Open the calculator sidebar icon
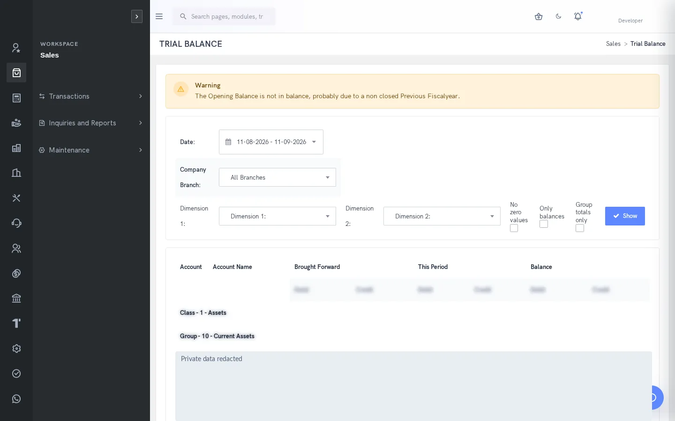 point(16,98)
